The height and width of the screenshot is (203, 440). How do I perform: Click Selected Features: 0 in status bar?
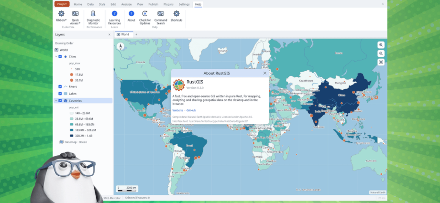click(x=137, y=198)
